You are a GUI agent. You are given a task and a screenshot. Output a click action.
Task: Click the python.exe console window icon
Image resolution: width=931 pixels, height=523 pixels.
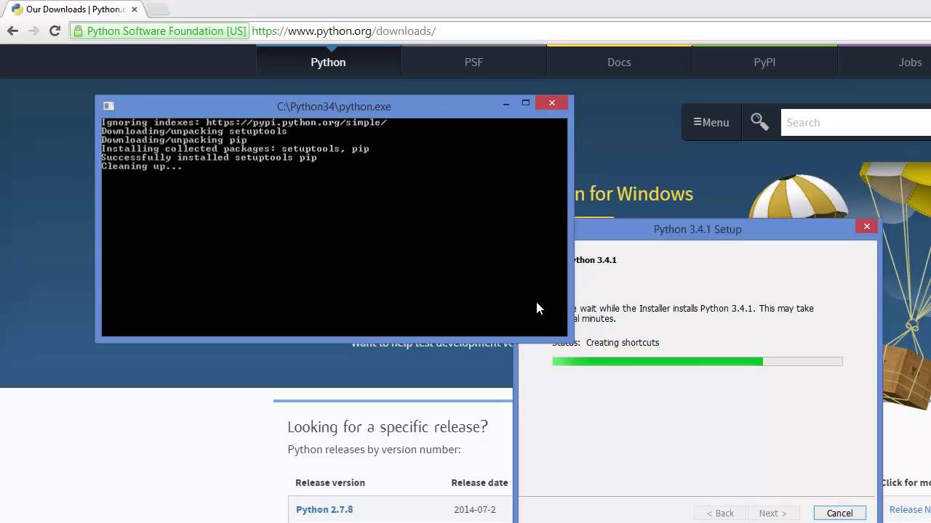click(108, 106)
